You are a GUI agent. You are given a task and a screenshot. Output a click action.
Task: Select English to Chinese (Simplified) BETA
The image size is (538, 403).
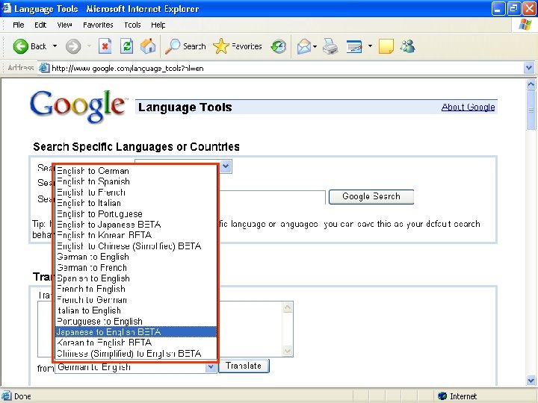click(136, 246)
